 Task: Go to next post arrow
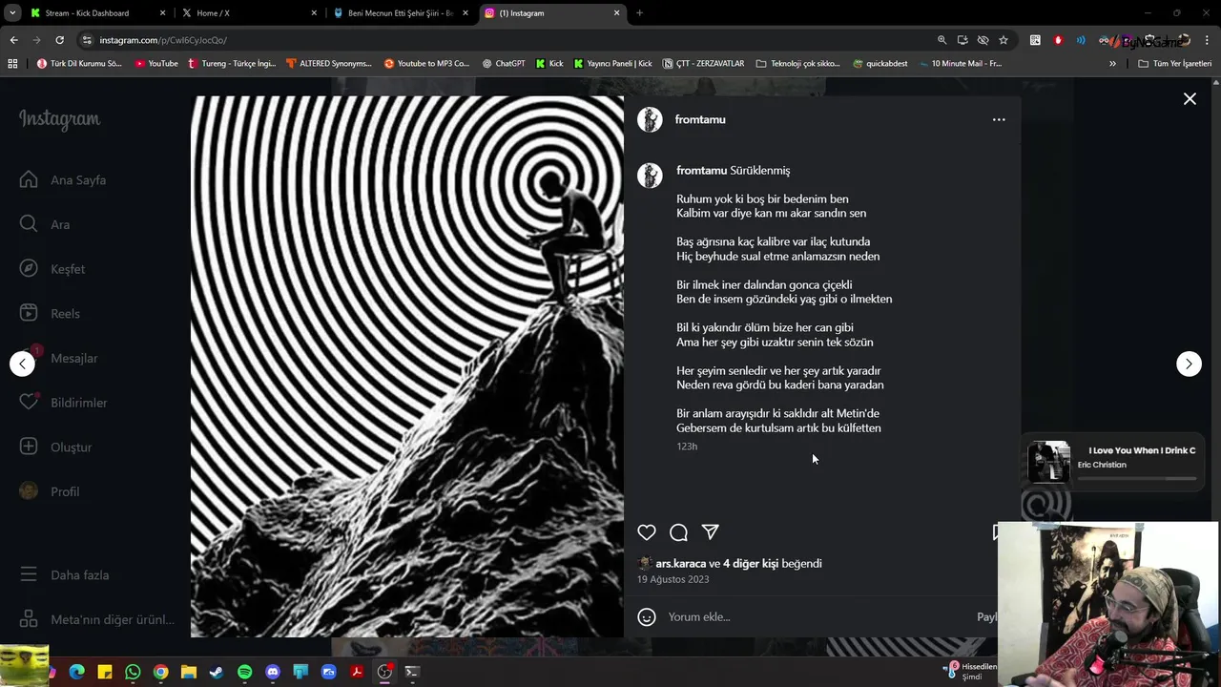click(x=1189, y=364)
